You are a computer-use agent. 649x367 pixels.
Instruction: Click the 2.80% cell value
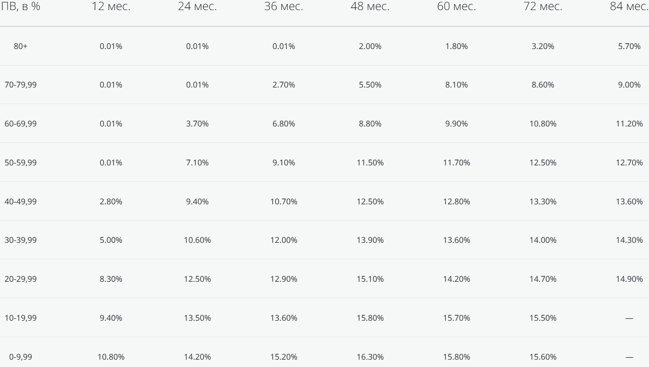click(x=111, y=202)
